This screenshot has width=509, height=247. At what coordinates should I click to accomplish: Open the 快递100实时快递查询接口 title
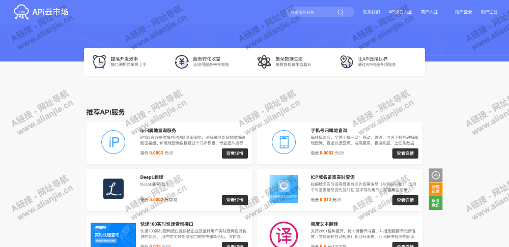[167, 224]
